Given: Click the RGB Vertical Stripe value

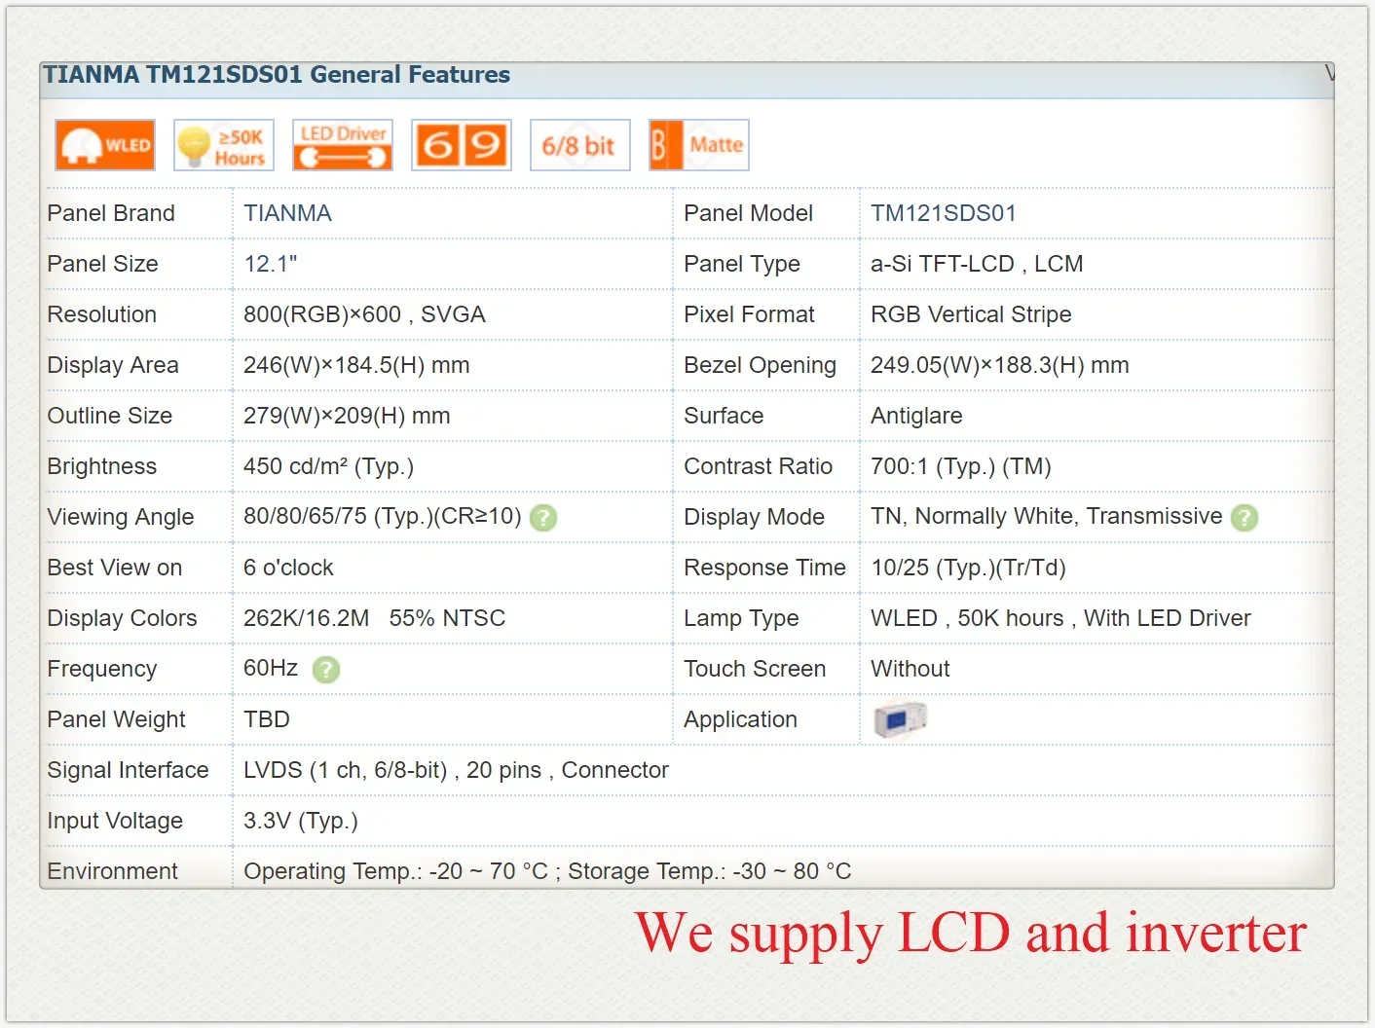Looking at the screenshot, I should (971, 314).
